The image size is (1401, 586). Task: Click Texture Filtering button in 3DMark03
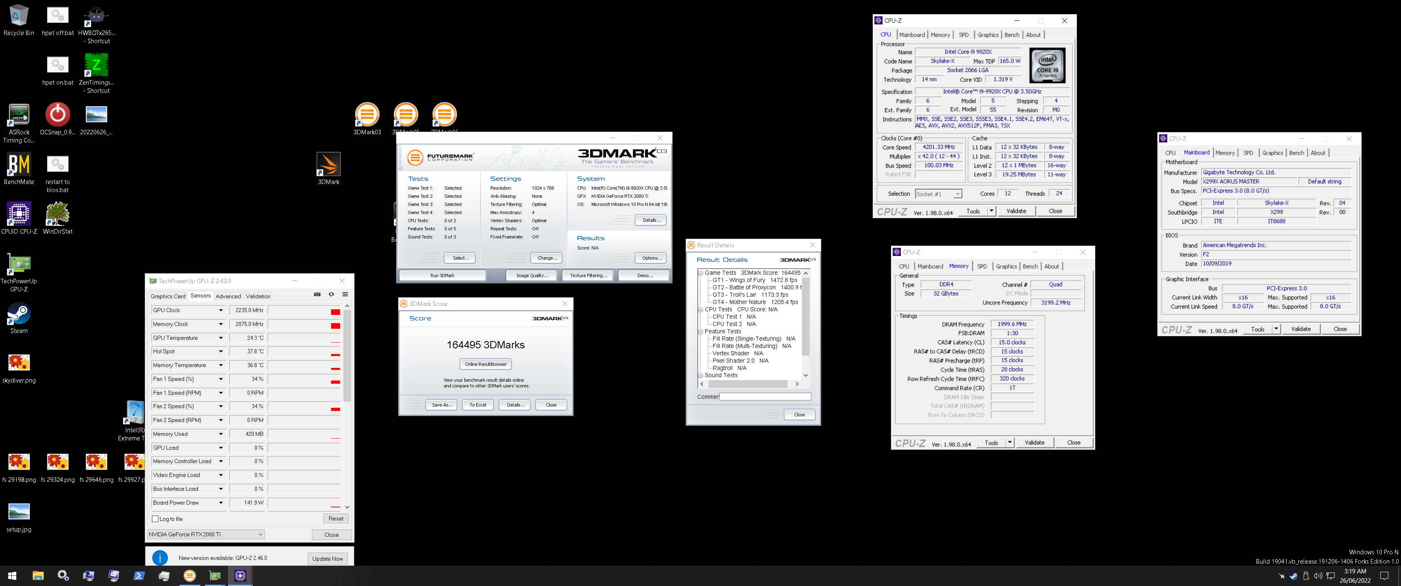tap(588, 276)
